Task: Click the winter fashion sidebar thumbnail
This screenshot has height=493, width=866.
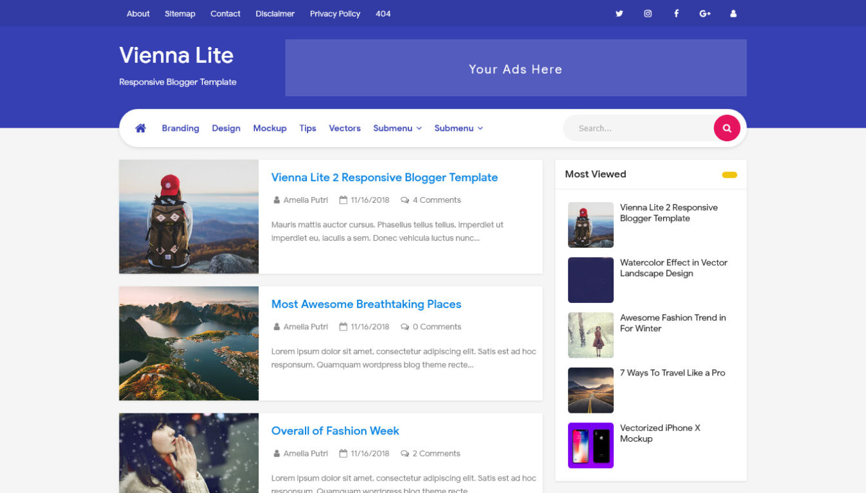Action: point(591,335)
